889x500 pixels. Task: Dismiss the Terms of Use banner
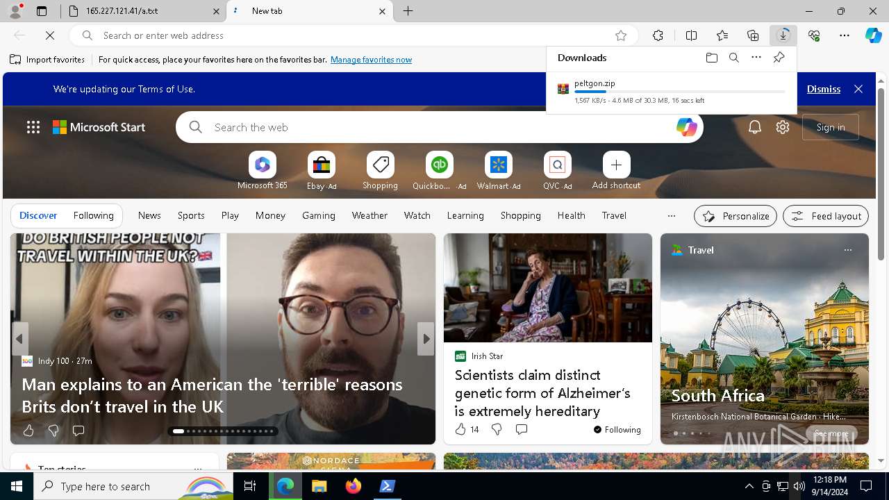(x=824, y=89)
